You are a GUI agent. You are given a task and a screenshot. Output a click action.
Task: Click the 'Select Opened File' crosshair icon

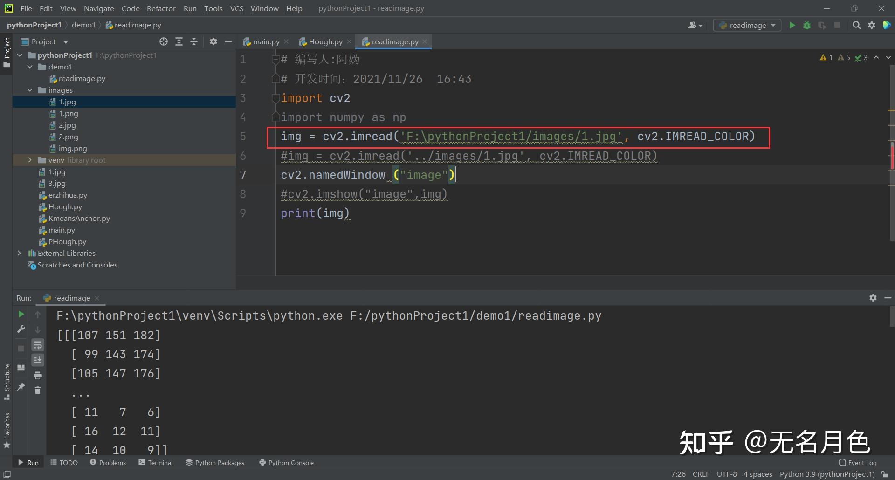click(164, 41)
